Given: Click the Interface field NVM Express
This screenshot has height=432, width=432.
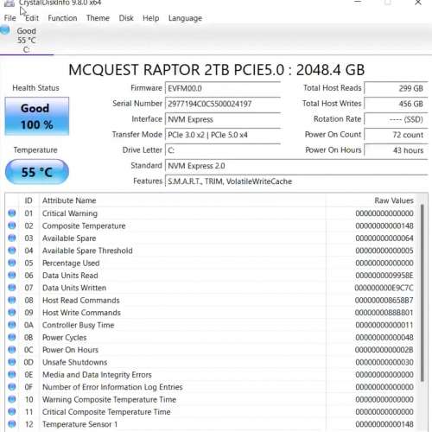Looking at the screenshot, I should (223, 119).
